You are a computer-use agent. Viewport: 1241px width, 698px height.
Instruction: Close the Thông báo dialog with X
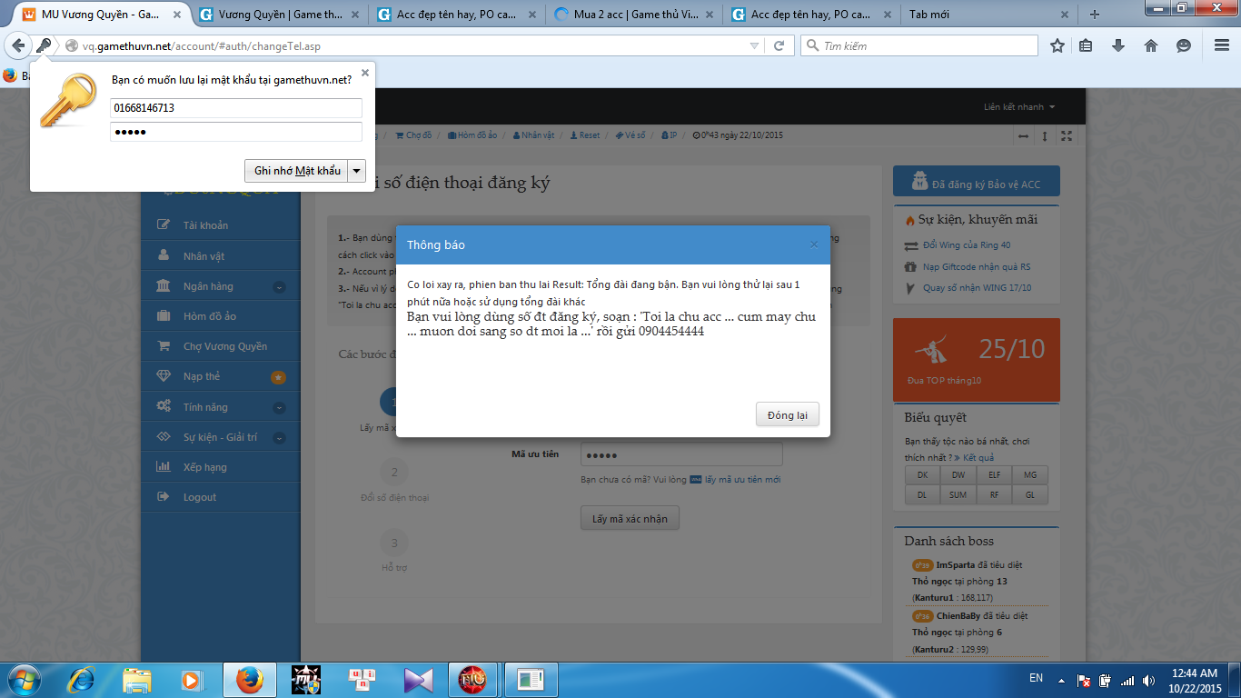tap(814, 244)
